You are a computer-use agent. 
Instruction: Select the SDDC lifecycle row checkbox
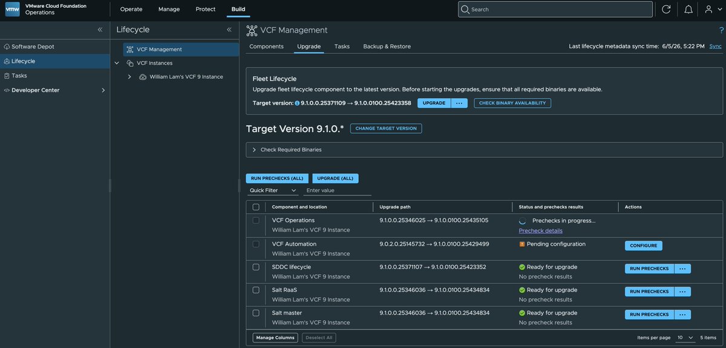(256, 267)
